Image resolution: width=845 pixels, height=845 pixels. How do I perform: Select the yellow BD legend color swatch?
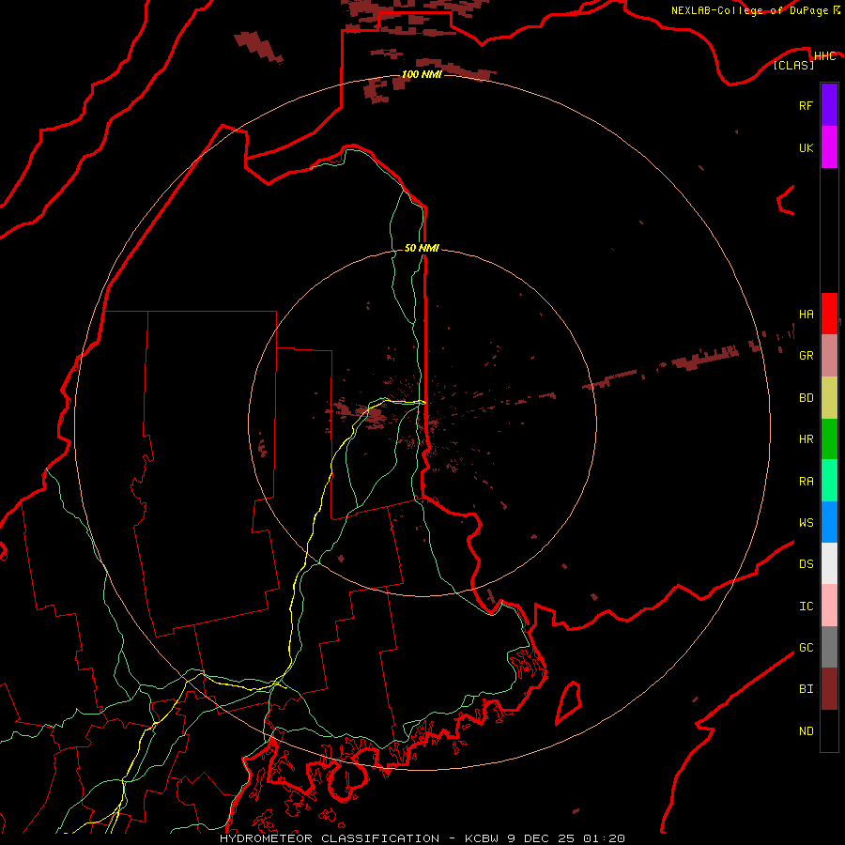(829, 398)
